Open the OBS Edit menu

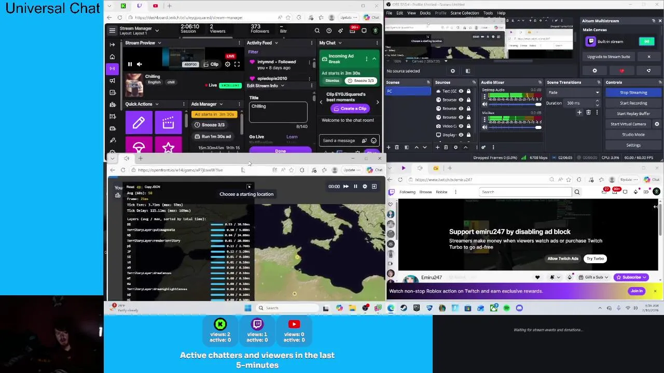[x=400, y=13]
